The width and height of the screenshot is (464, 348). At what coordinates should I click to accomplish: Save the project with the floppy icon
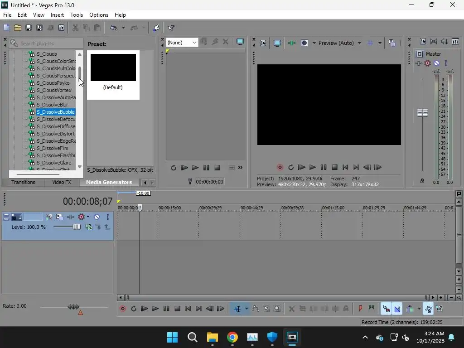tap(29, 28)
